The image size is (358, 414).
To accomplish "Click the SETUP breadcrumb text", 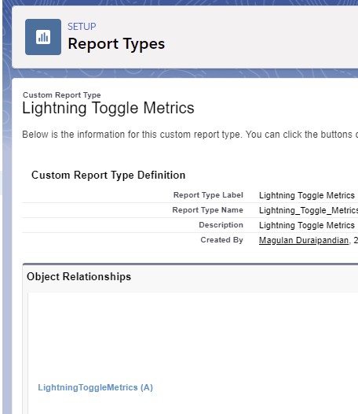I will point(82,27).
